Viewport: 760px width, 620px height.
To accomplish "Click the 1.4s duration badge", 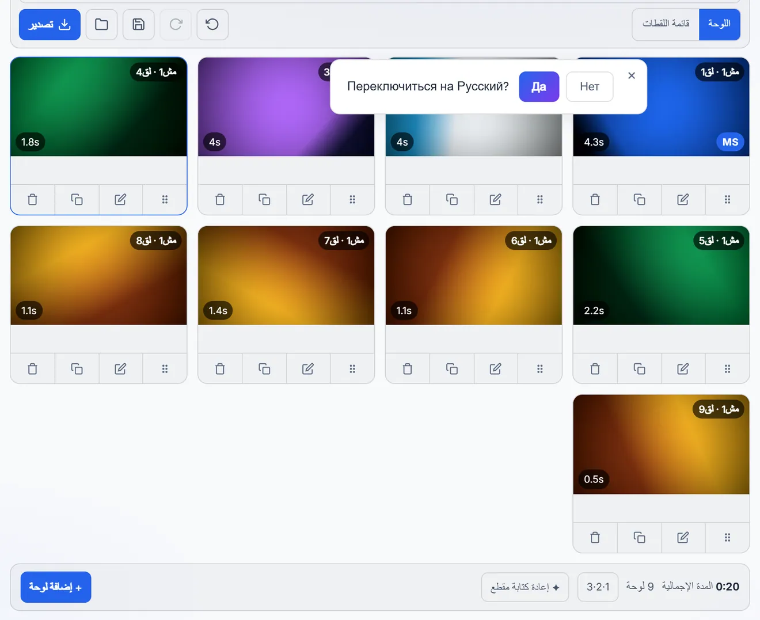I will [218, 311].
